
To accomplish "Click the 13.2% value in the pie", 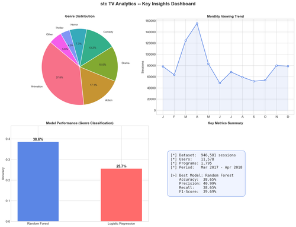I will pos(92,47).
